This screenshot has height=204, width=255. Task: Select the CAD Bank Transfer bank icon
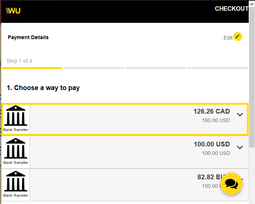pos(15,118)
